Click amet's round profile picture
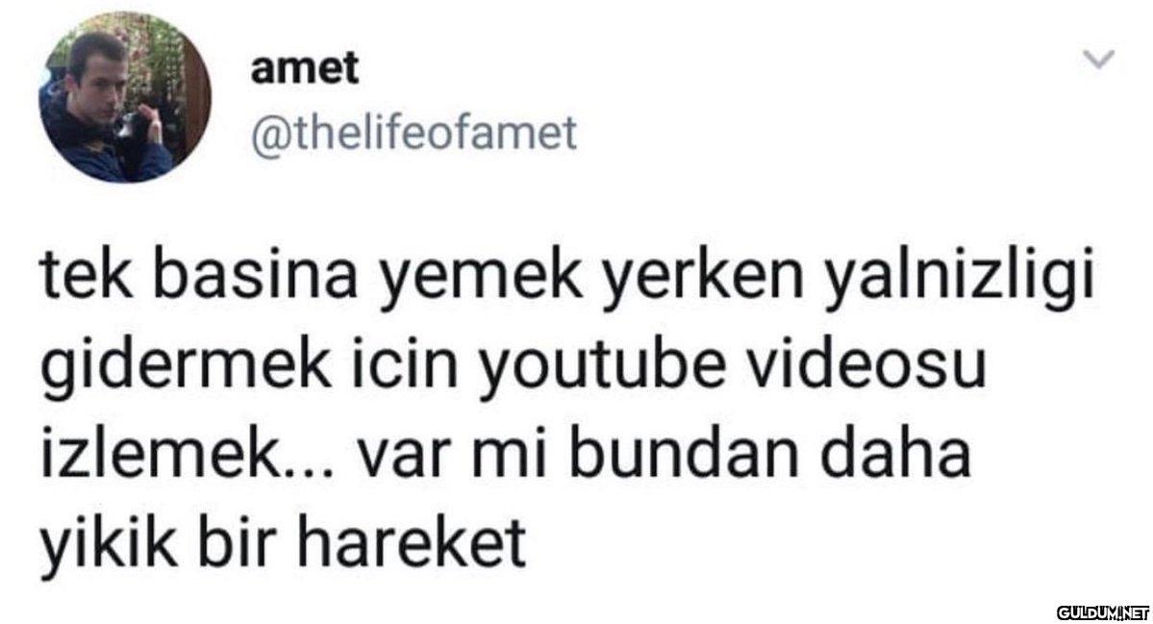Viewport: 1153px width, 624px height. tap(124, 96)
